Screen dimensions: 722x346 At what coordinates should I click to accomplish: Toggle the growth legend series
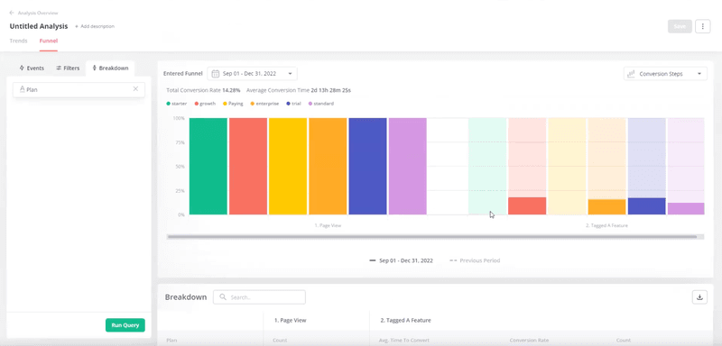tap(206, 104)
